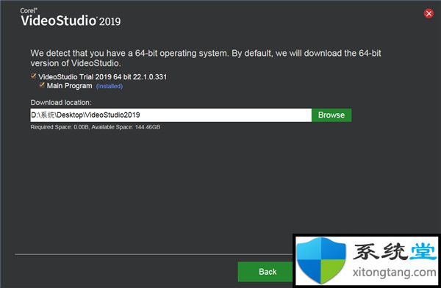Click the blue (Installed) link
This screenshot has height=288, width=441.
tap(110, 86)
